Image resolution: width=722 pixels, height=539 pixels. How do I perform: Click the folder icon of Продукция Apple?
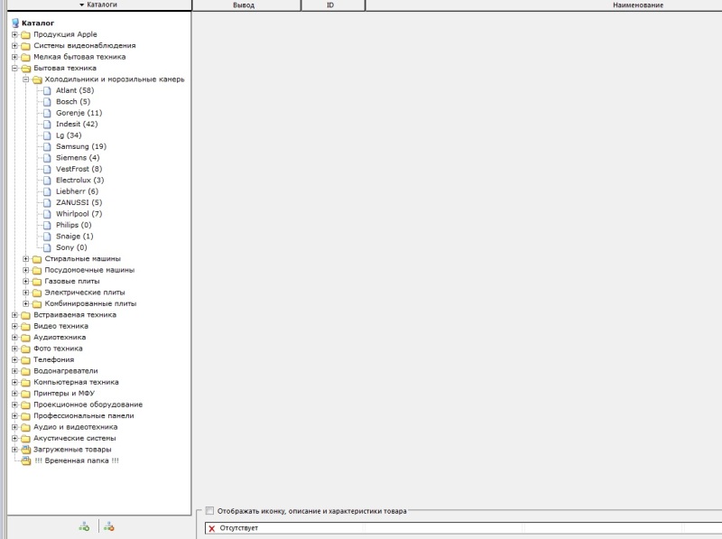coord(26,34)
